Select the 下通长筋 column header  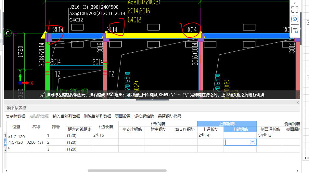105,126
